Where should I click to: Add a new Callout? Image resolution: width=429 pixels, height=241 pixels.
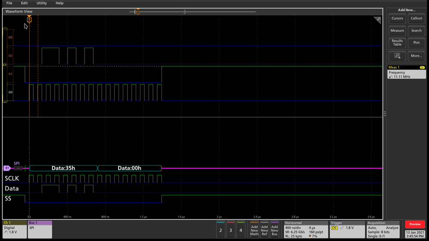(416, 18)
